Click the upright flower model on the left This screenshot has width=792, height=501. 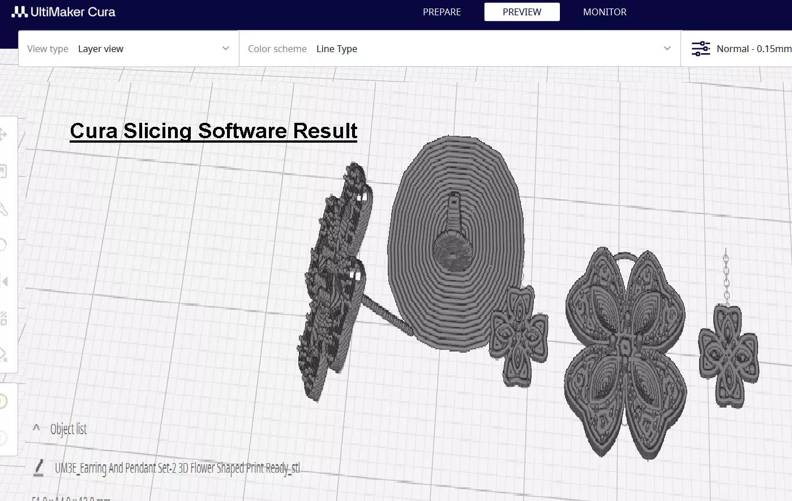pos(335,280)
